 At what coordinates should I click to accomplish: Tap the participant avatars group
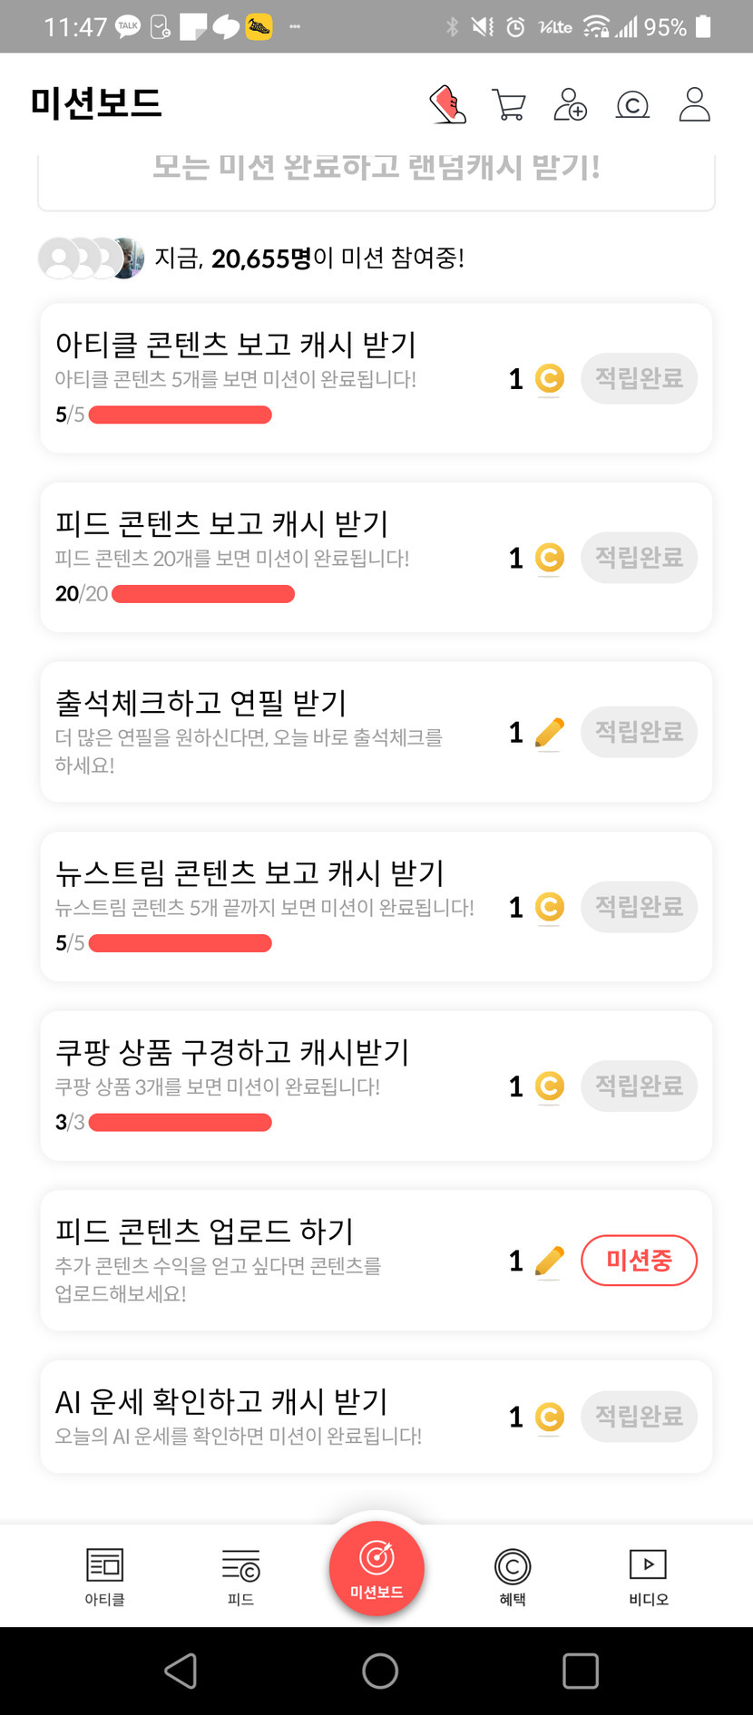coord(91,258)
